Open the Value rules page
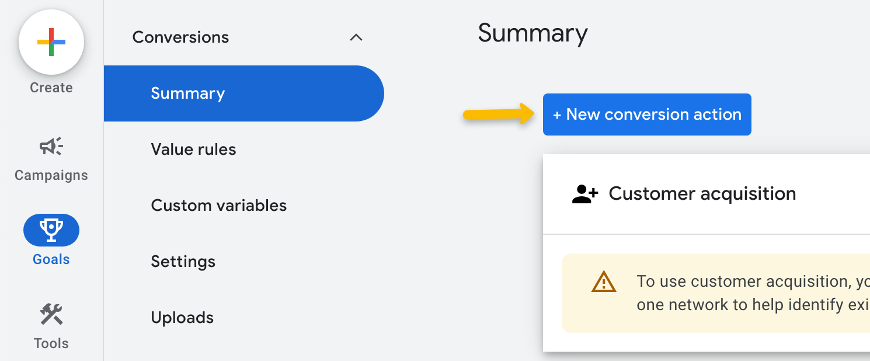 pos(193,150)
